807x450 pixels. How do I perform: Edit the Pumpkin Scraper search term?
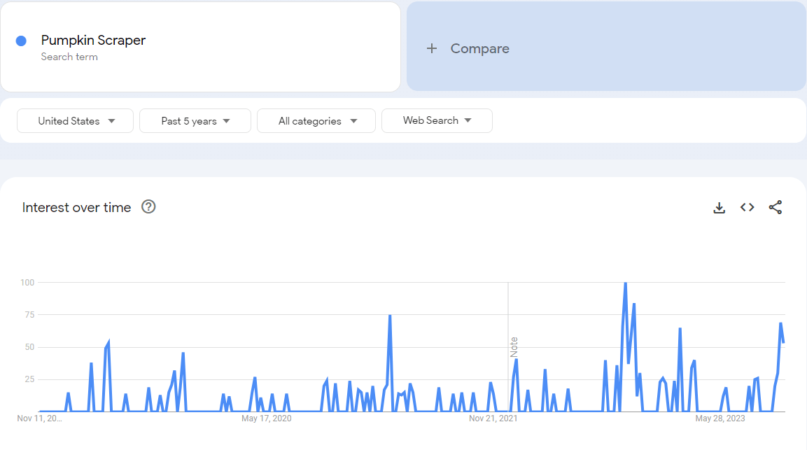(93, 40)
